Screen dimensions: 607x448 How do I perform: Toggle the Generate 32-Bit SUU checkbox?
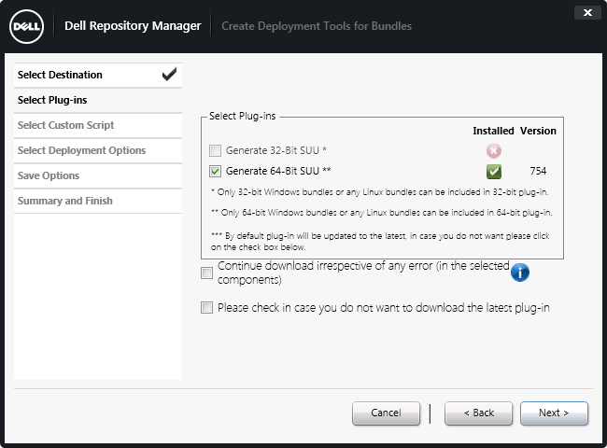(x=216, y=150)
